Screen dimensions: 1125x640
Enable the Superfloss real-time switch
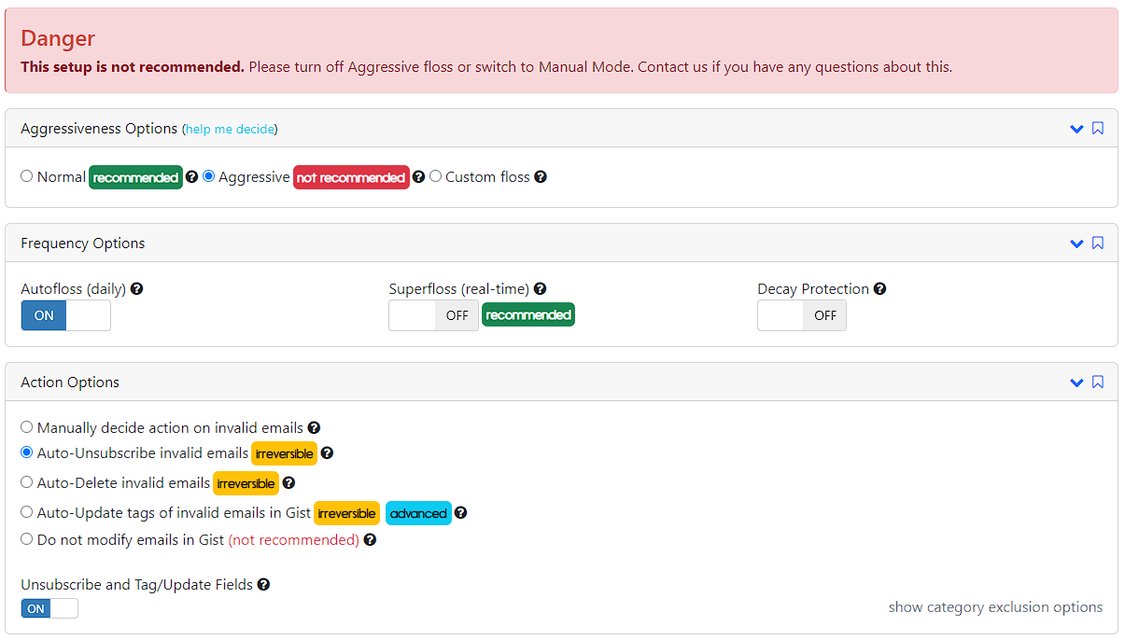coord(433,315)
